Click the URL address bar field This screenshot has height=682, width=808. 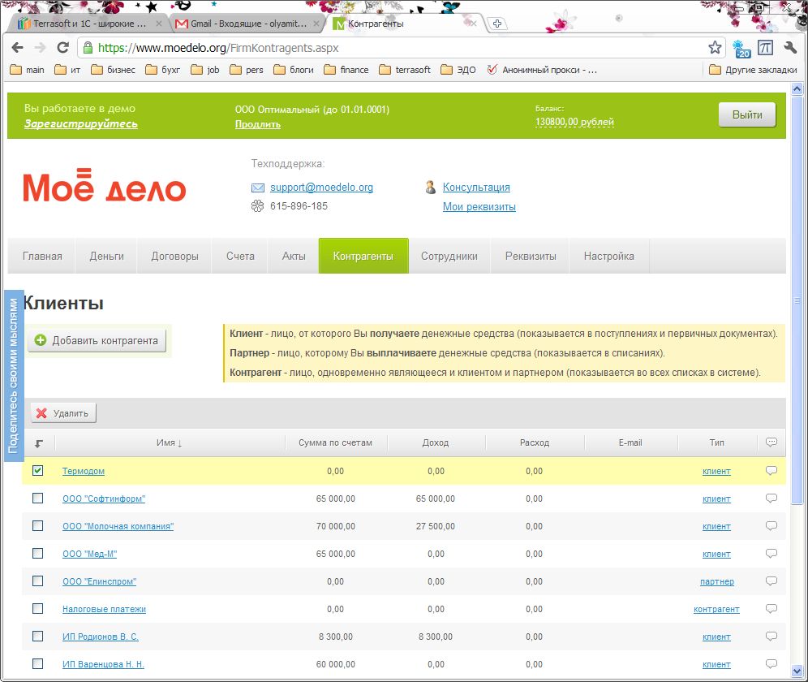[389, 48]
